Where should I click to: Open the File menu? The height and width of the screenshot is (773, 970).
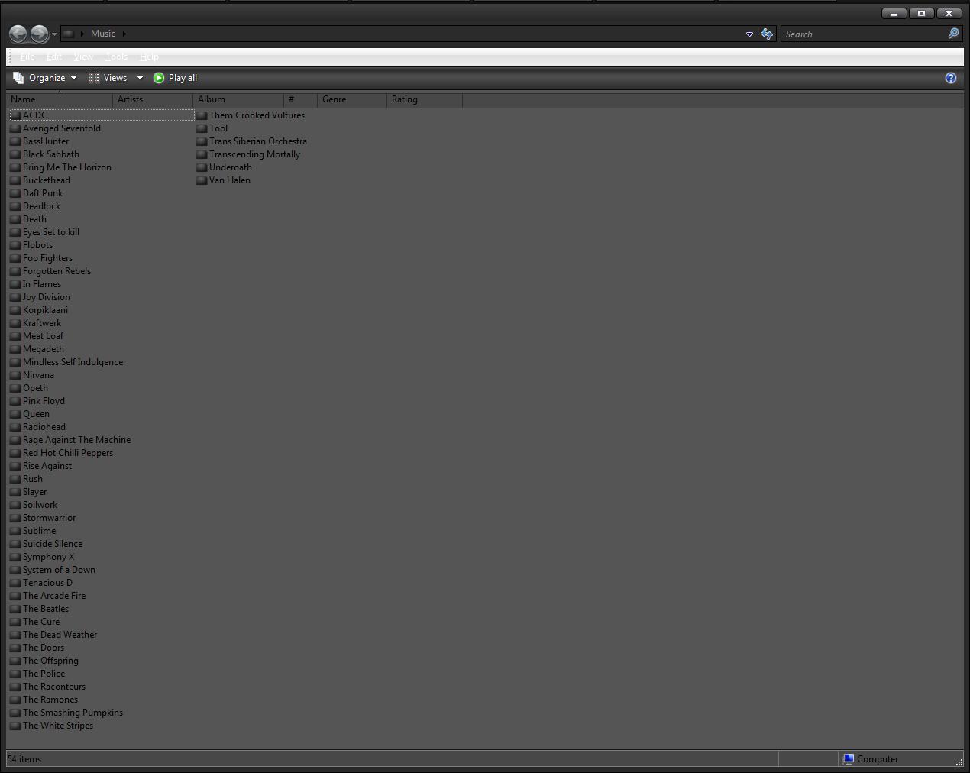pos(27,57)
